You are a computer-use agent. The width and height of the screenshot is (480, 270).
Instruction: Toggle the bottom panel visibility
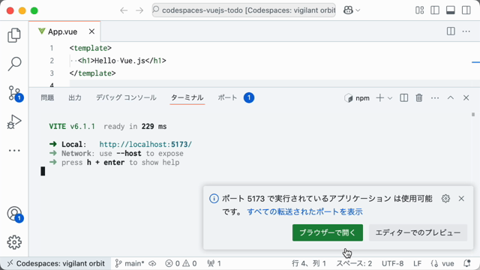(x=451, y=10)
